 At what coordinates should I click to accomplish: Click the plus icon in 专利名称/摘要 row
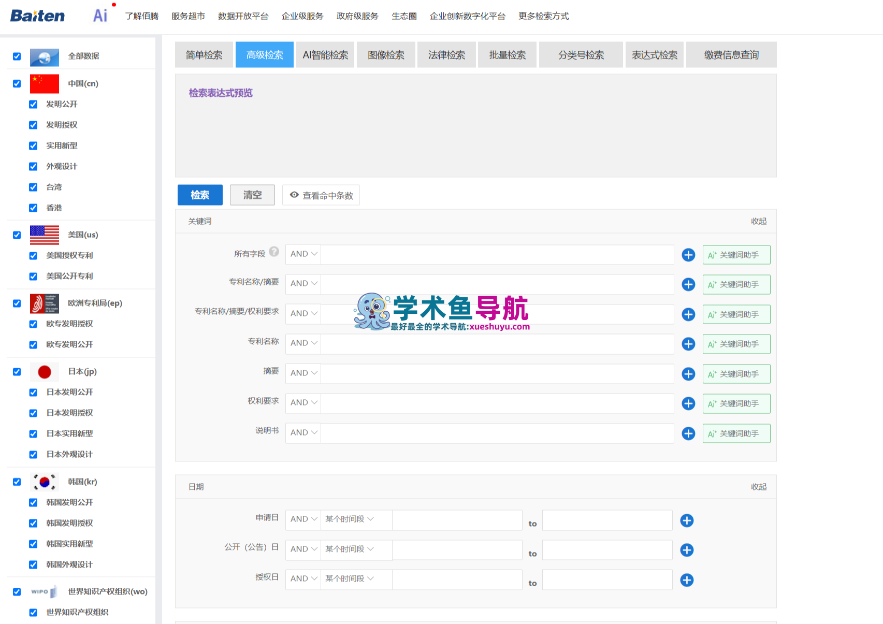[688, 284]
